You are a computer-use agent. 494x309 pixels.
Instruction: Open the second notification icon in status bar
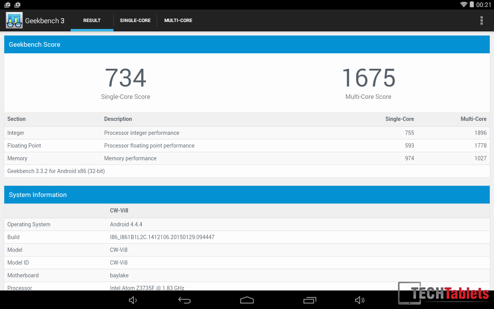(17, 5)
